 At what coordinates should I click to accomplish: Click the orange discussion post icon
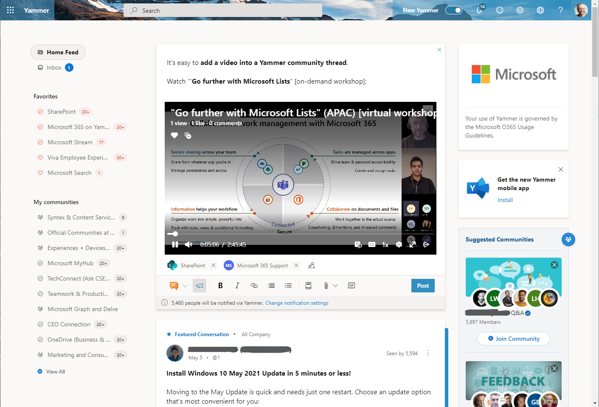coord(174,286)
